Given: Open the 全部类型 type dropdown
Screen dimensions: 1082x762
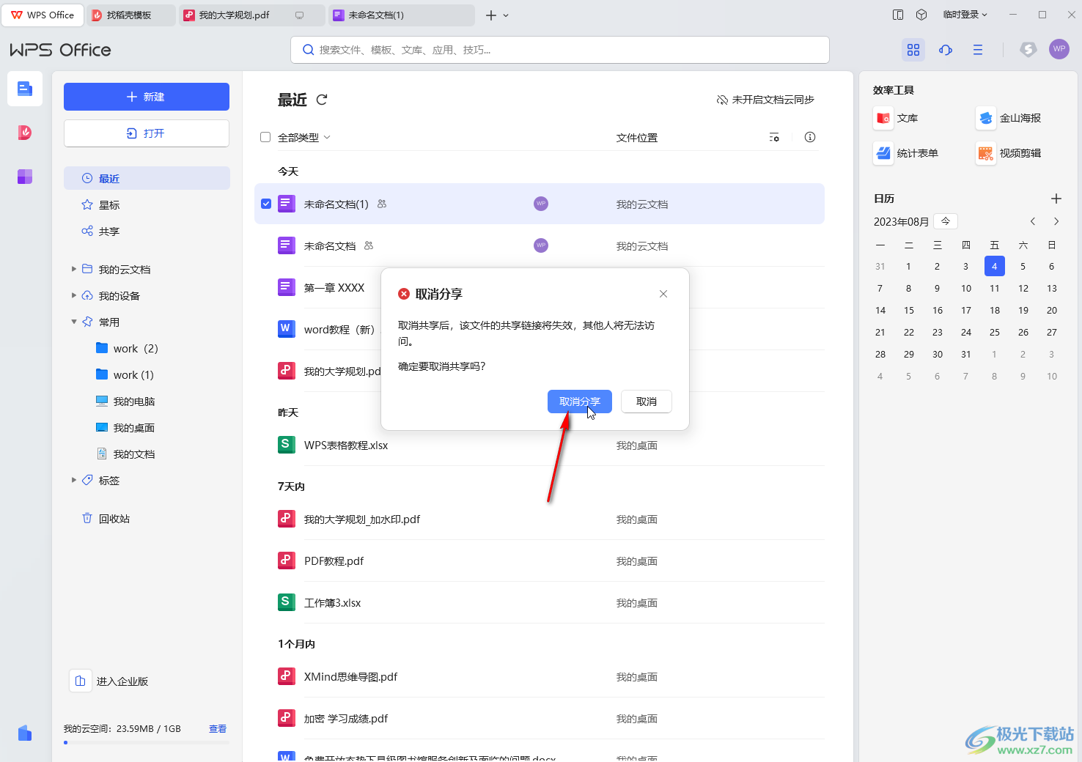Looking at the screenshot, I should pos(304,137).
